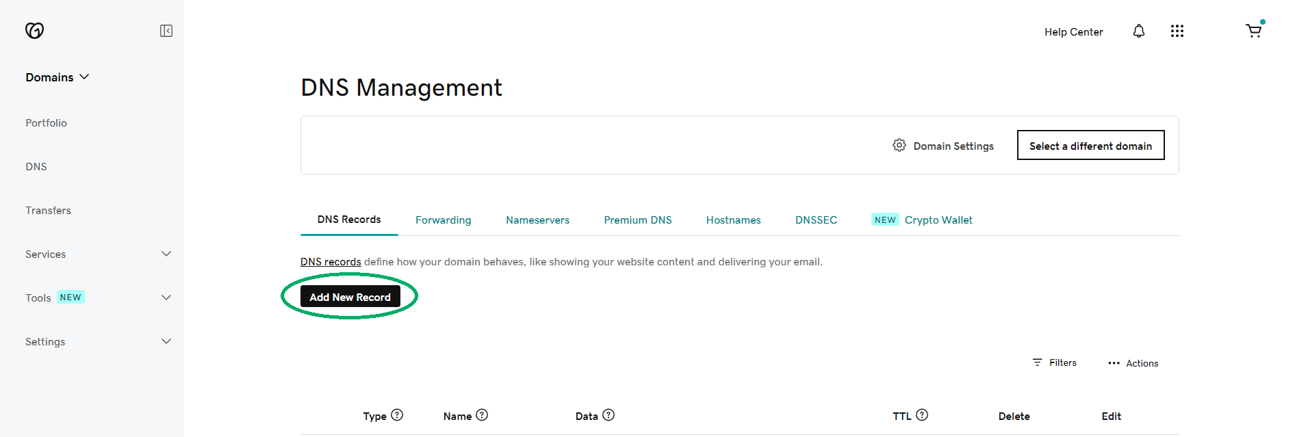Screen dimensions: 1295x437
Task: Open Domain Settings with the gear
Action: tap(899, 145)
